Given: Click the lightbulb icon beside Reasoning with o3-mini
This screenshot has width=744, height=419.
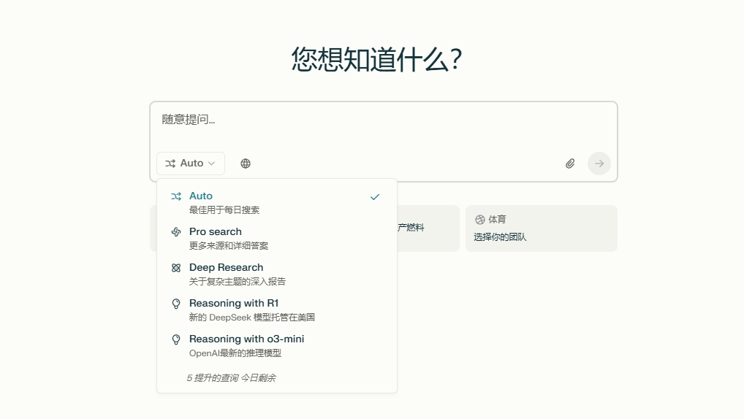Looking at the screenshot, I should coord(176,339).
